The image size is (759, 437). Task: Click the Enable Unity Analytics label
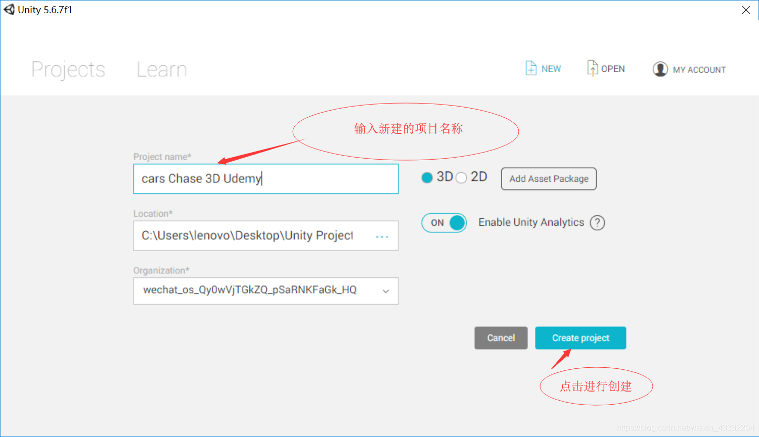(531, 223)
